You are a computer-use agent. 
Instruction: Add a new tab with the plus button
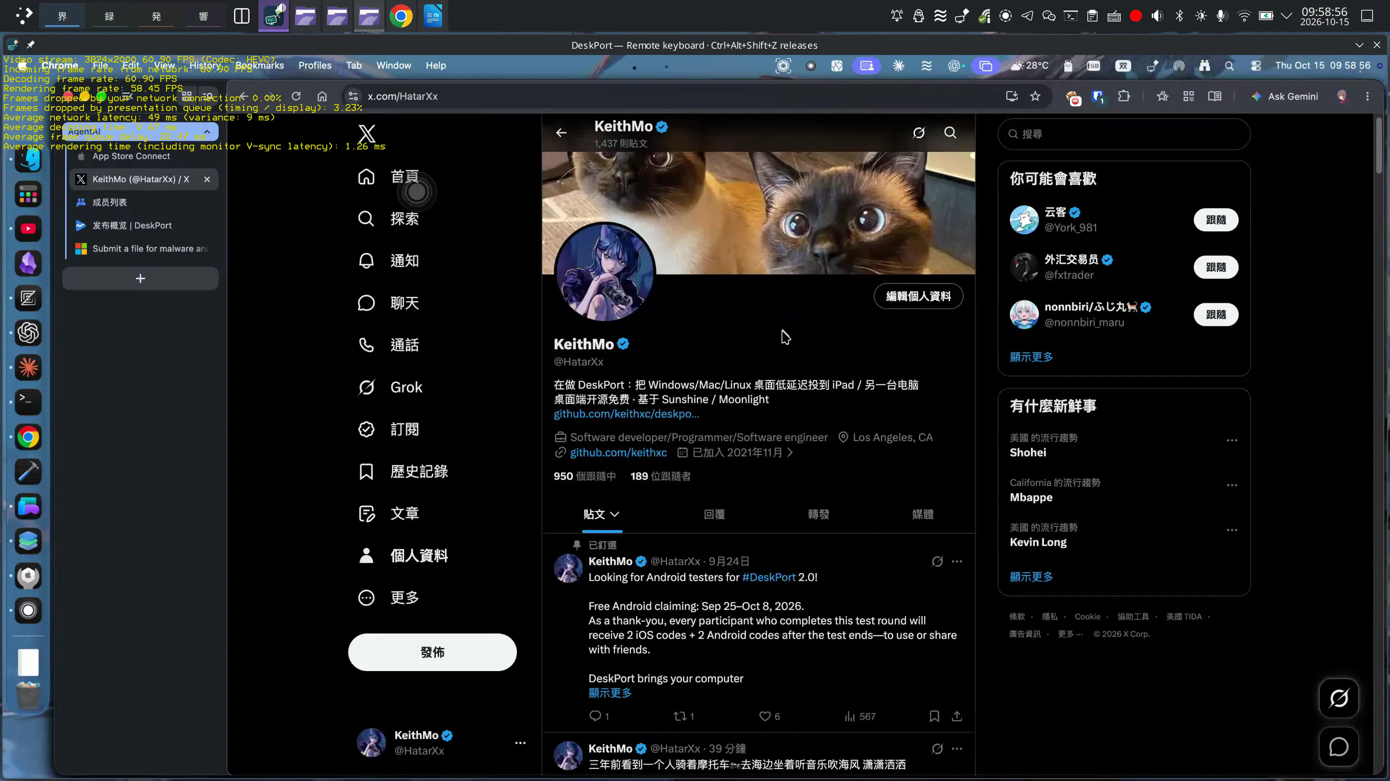coord(140,279)
